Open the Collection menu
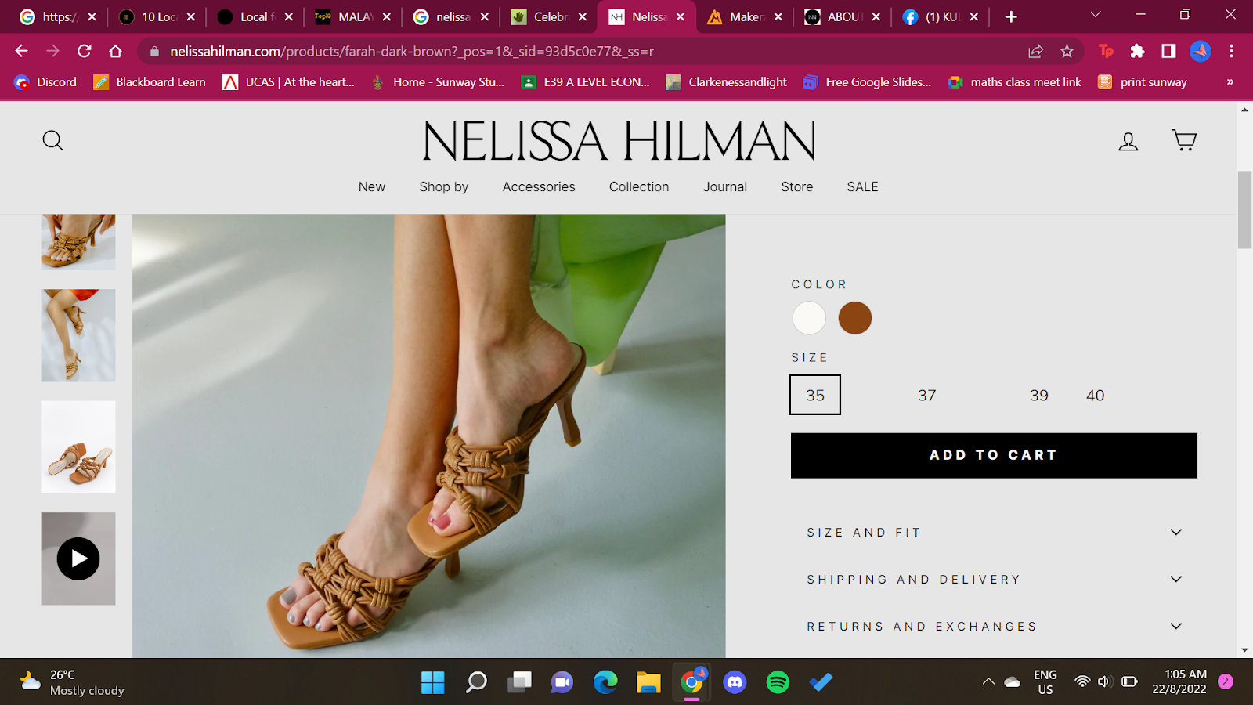Screen dimensions: 1253x705 pos(639,186)
